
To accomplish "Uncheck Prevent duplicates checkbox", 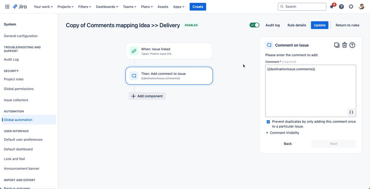I will coord(268,122).
